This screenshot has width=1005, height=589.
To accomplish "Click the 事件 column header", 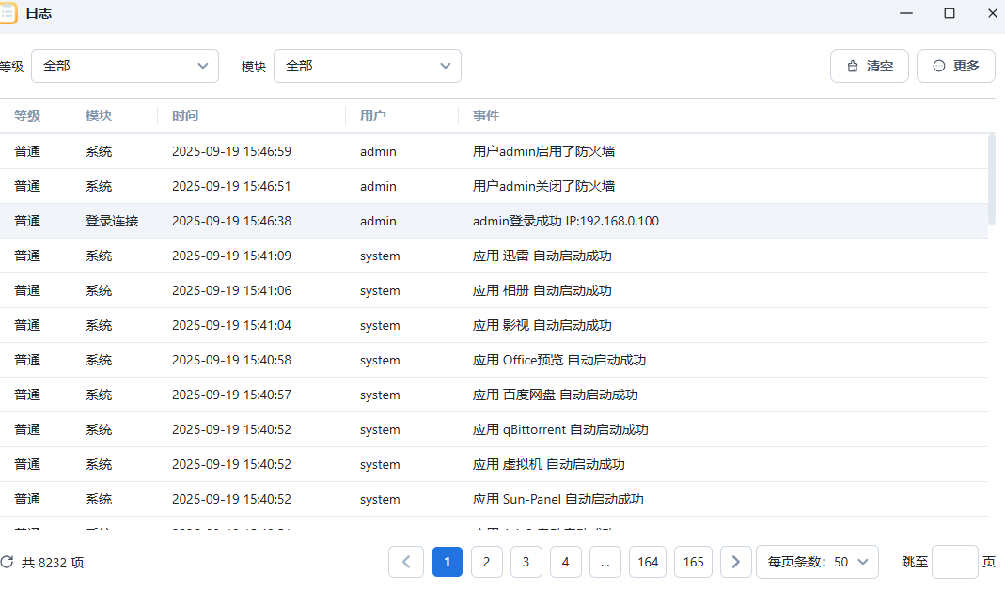I will [x=486, y=116].
